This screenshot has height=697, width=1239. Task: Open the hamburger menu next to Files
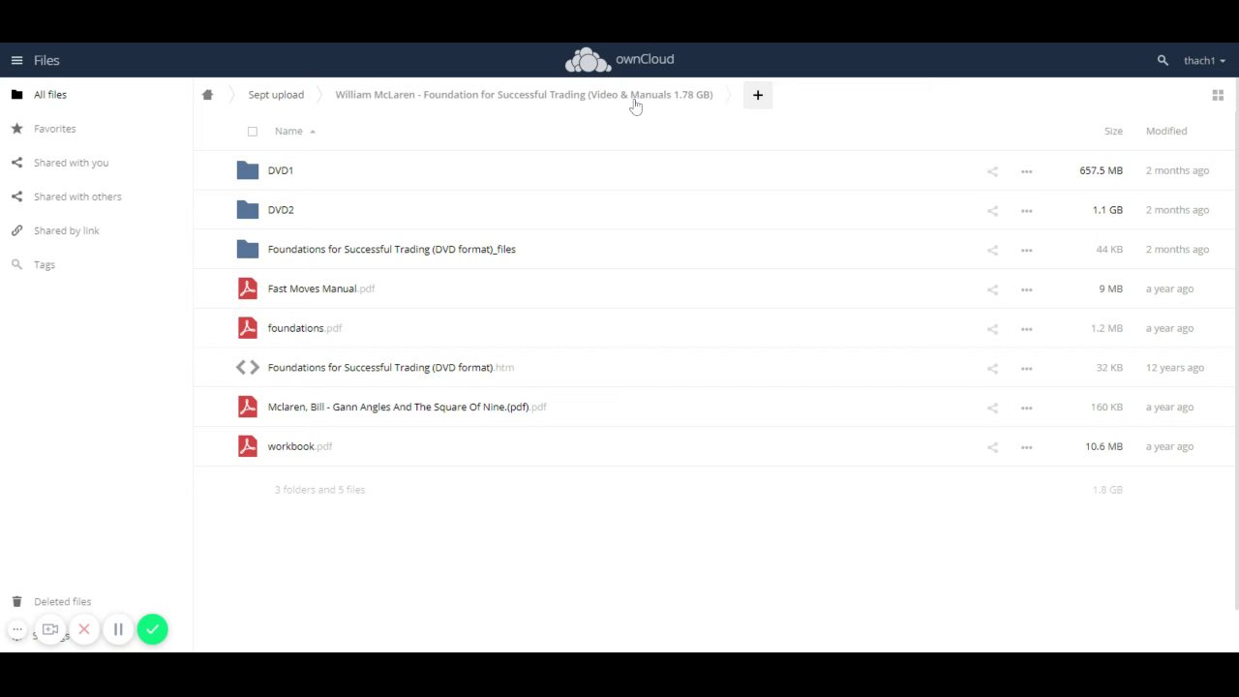16,60
